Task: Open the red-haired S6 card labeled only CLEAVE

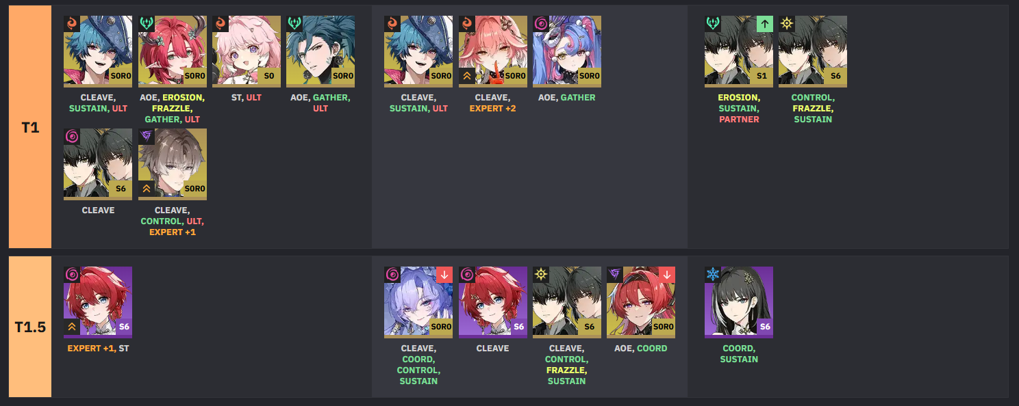Action: point(493,302)
